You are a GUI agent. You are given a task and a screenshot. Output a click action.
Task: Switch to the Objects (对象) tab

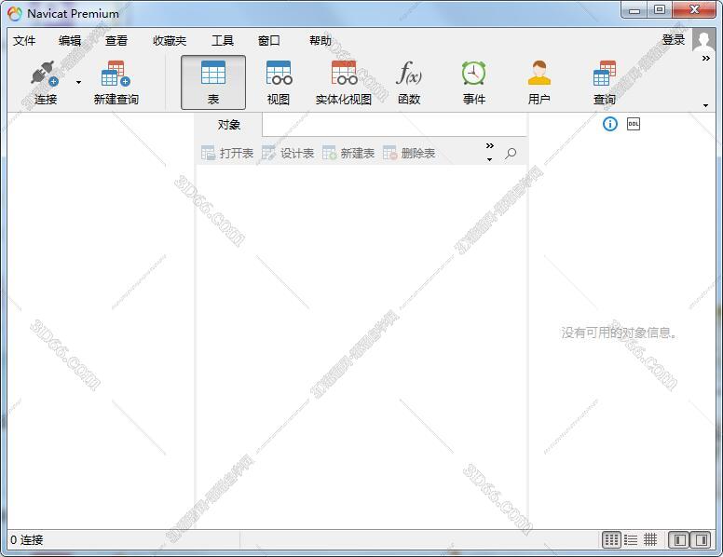tap(228, 125)
